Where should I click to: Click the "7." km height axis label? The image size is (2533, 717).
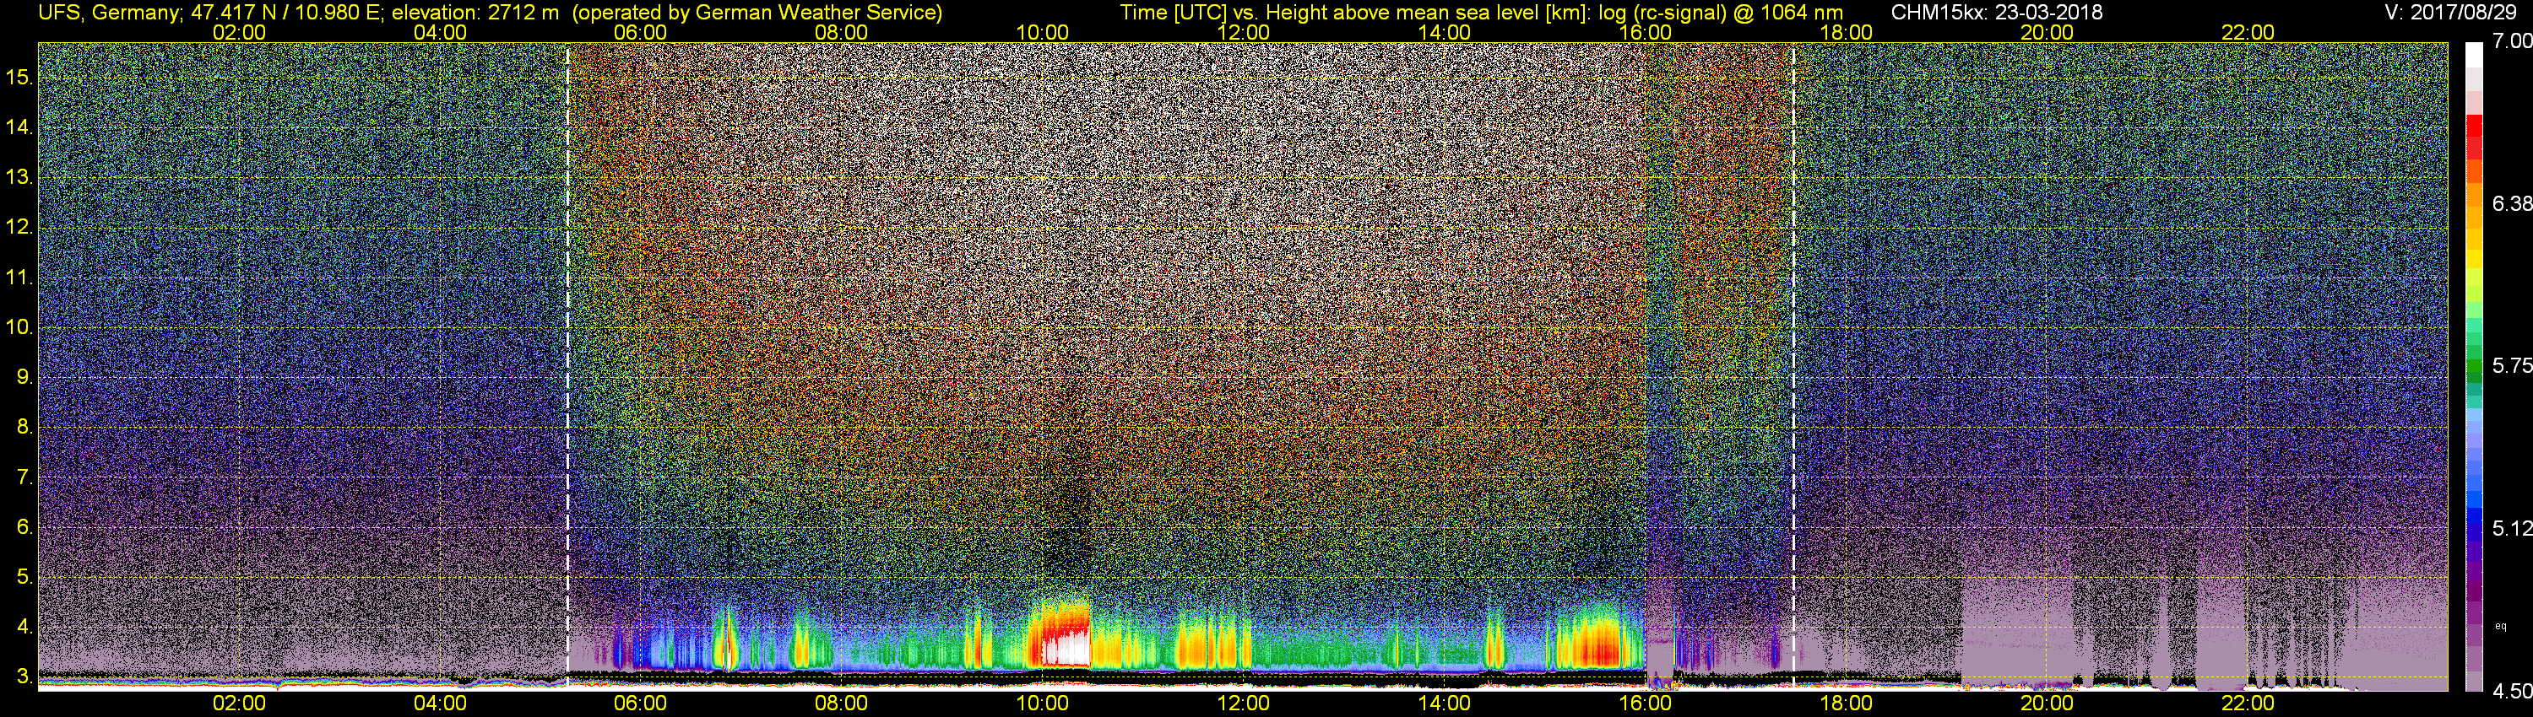click(x=24, y=477)
